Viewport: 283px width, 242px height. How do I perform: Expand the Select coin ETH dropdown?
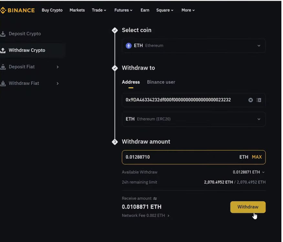(259, 46)
